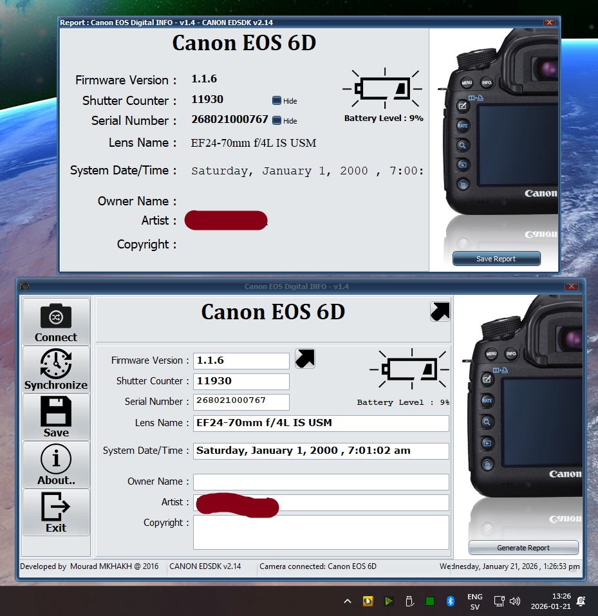Click the yellow tray icon in the taskbar
This screenshot has height=616, width=598.
[368, 601]
